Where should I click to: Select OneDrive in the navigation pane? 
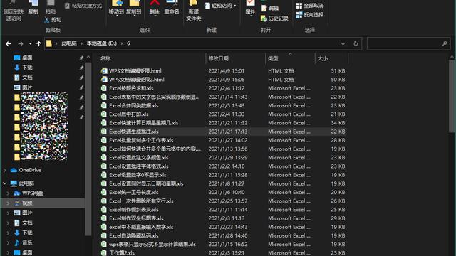click(26, 170)
